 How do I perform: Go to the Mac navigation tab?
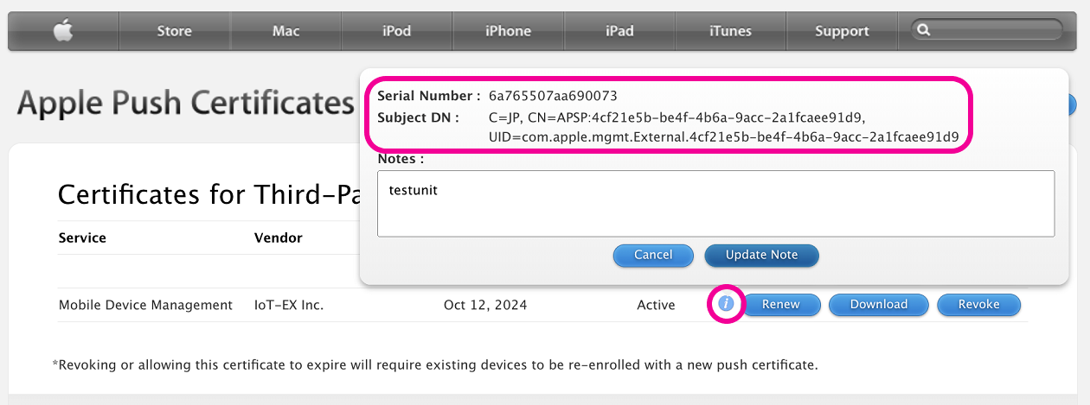[285, 31]
